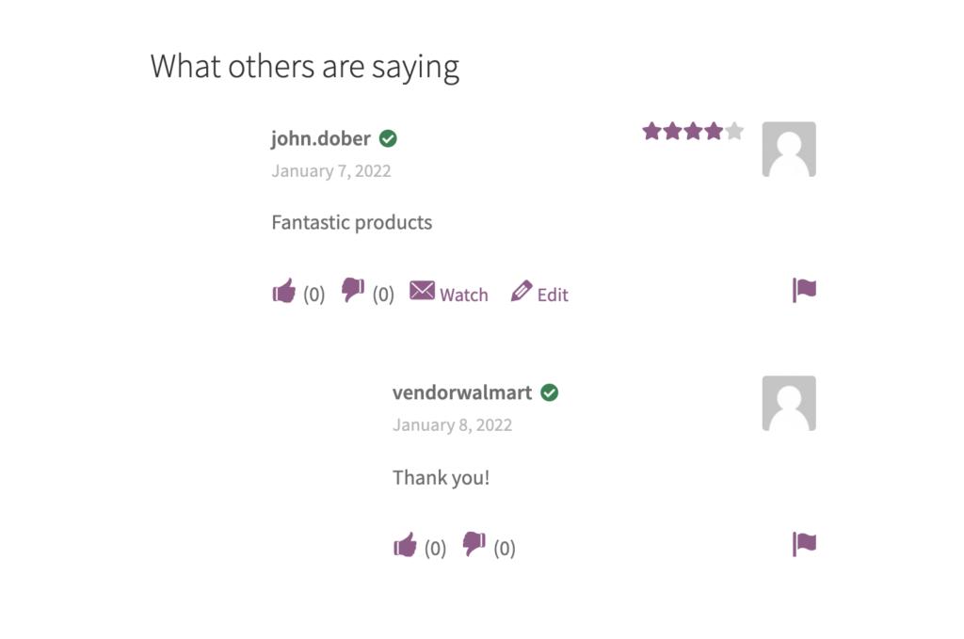This screenshot has width=964, height=639.
Task: Click the January 7, 2022 review date
Action: pyautogui.click(x=331, y=171)
